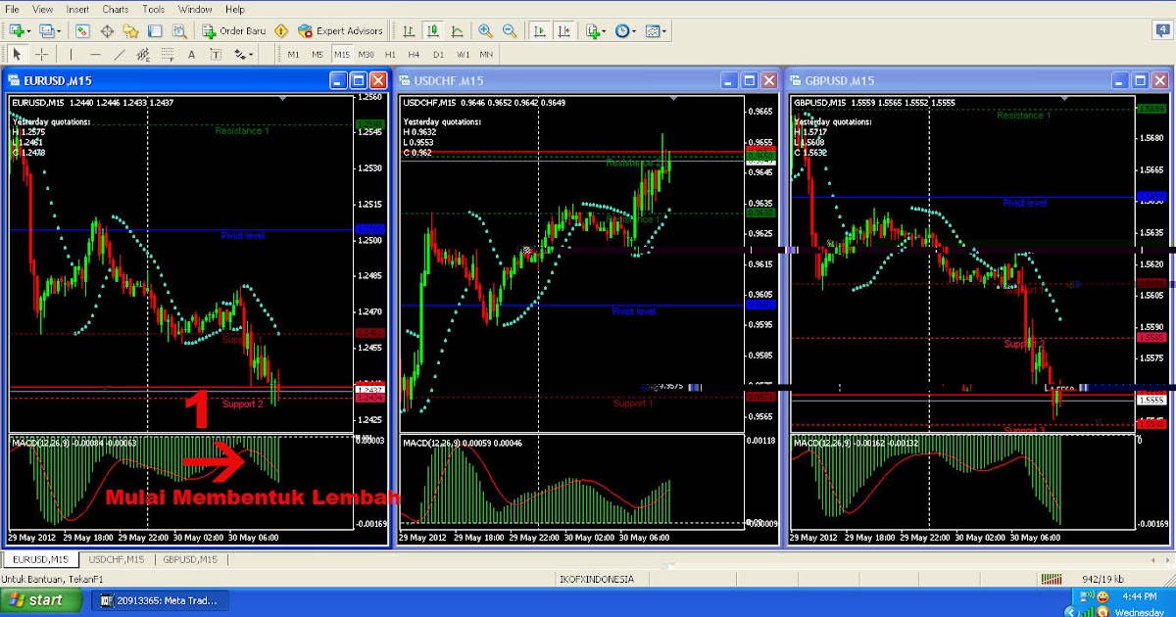Viewport: 1176px width, 617px height.
Task: Click the Zoom Out magnifier icon
Action: [x=510, y=30]
